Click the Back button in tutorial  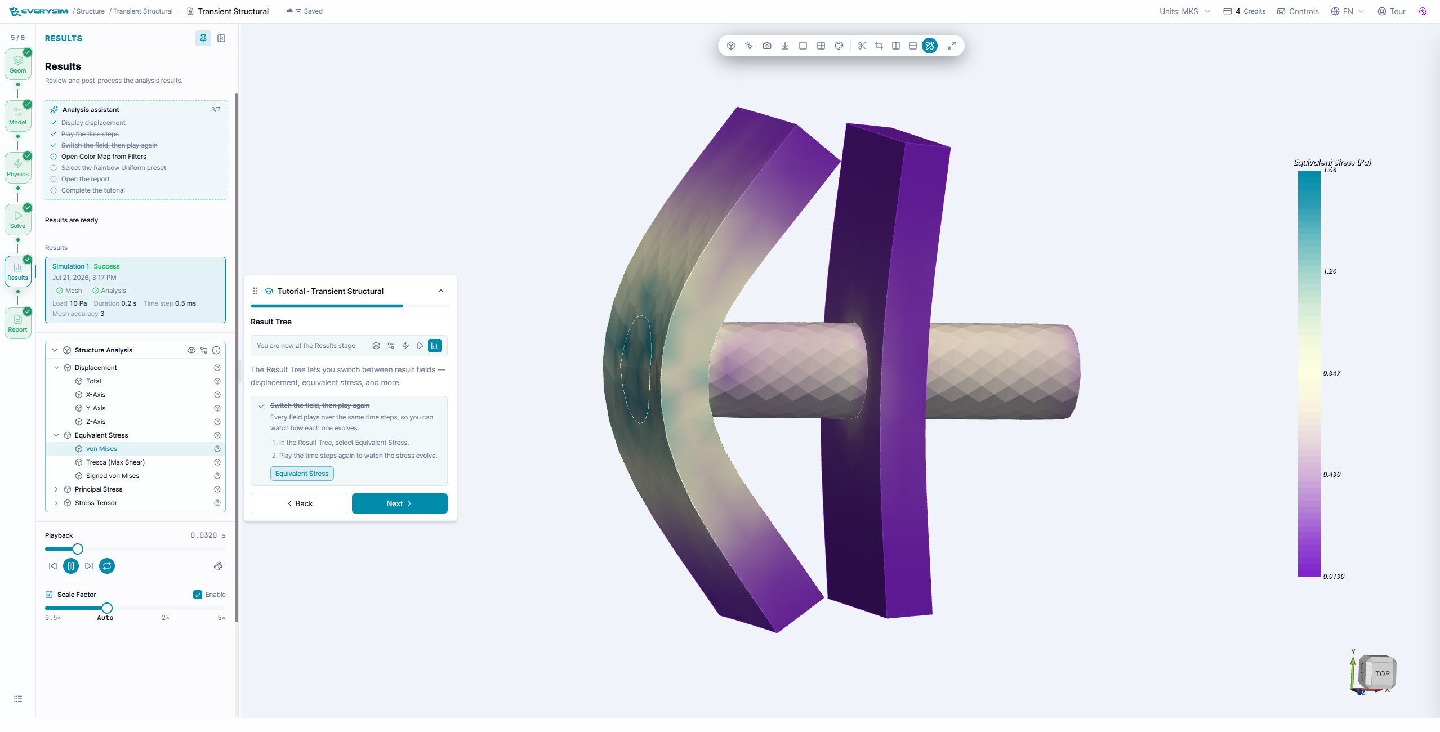coord(299,503)
